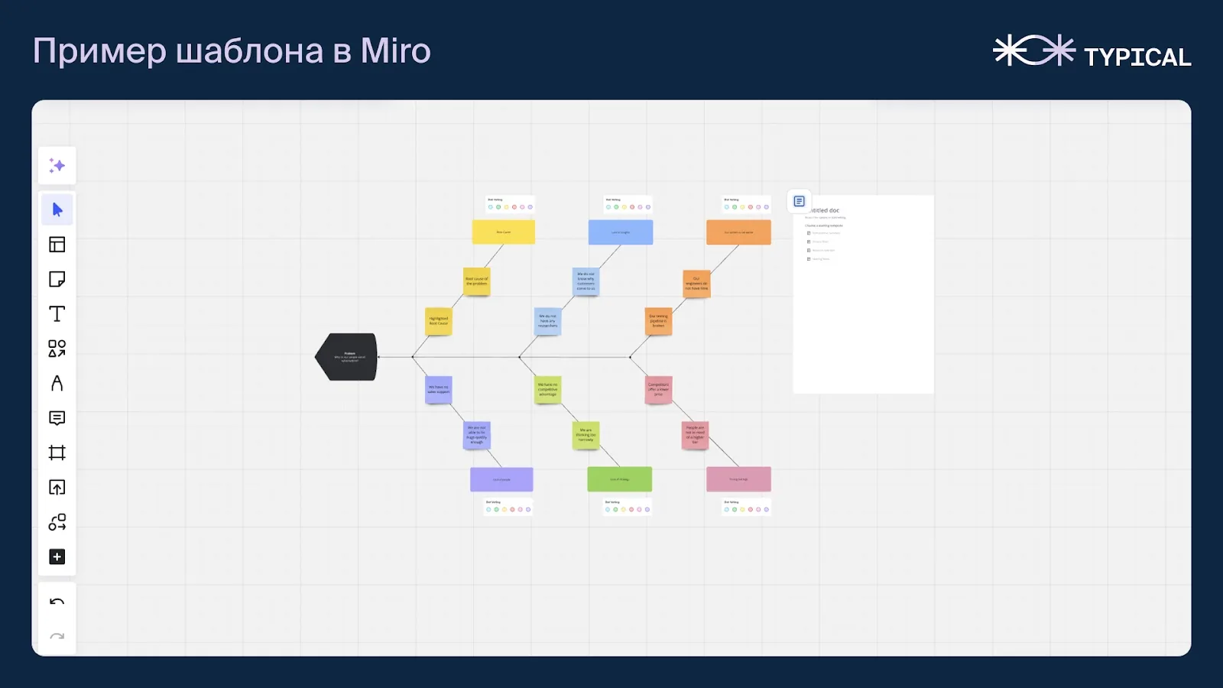Click the untitled doc title
This screenshot has width=1223, height=688.
coord(825,210)
